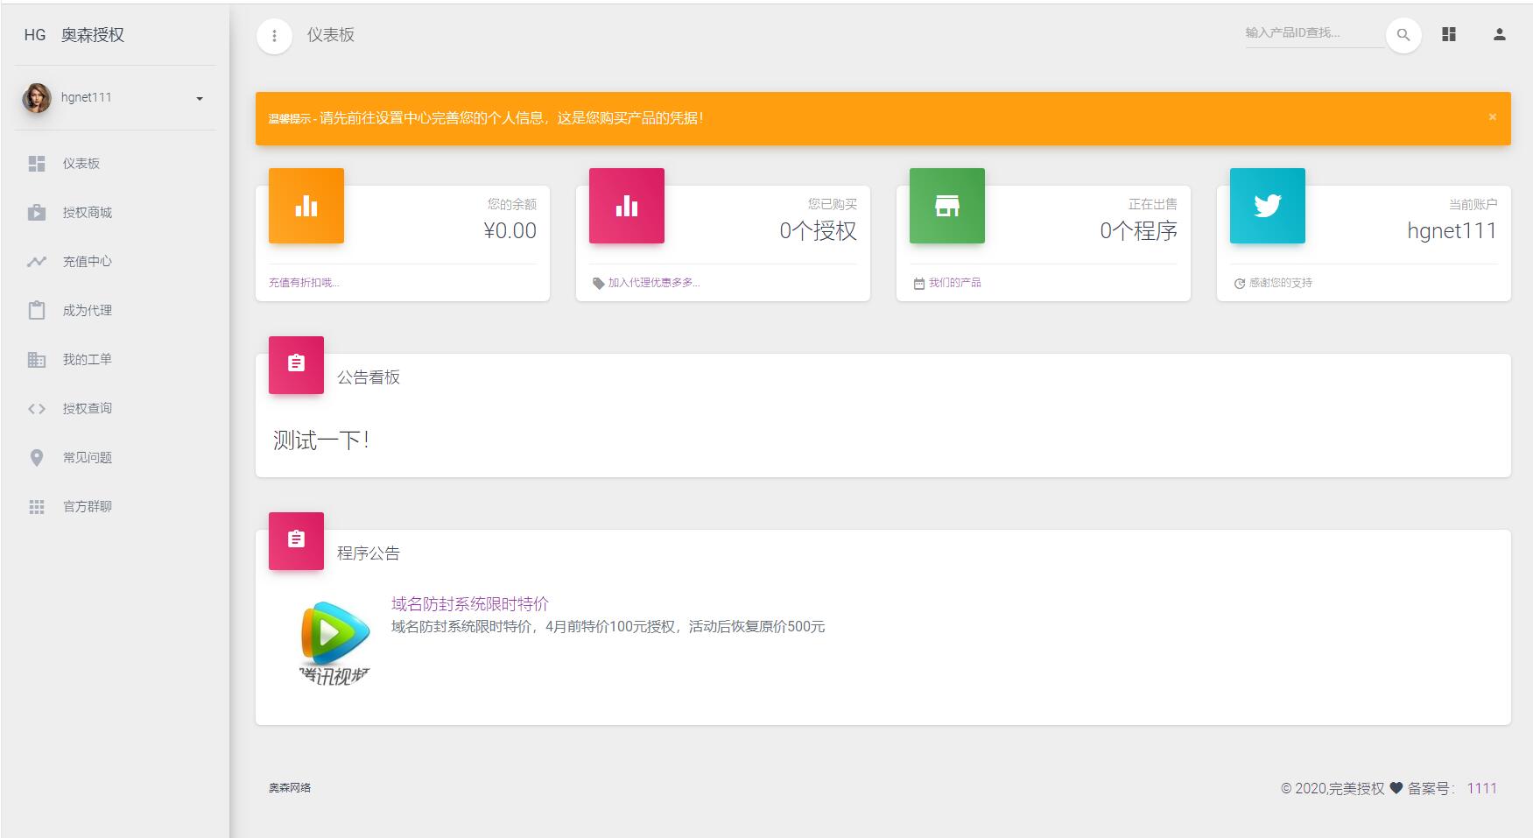Click the 域名防封系统限时特价 announcement link
The image size is (1533, 838).
coord(469,603)
